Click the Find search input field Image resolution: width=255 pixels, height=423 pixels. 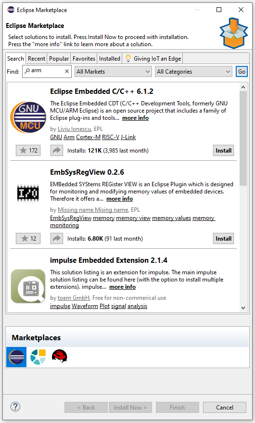tap(47, 71)
